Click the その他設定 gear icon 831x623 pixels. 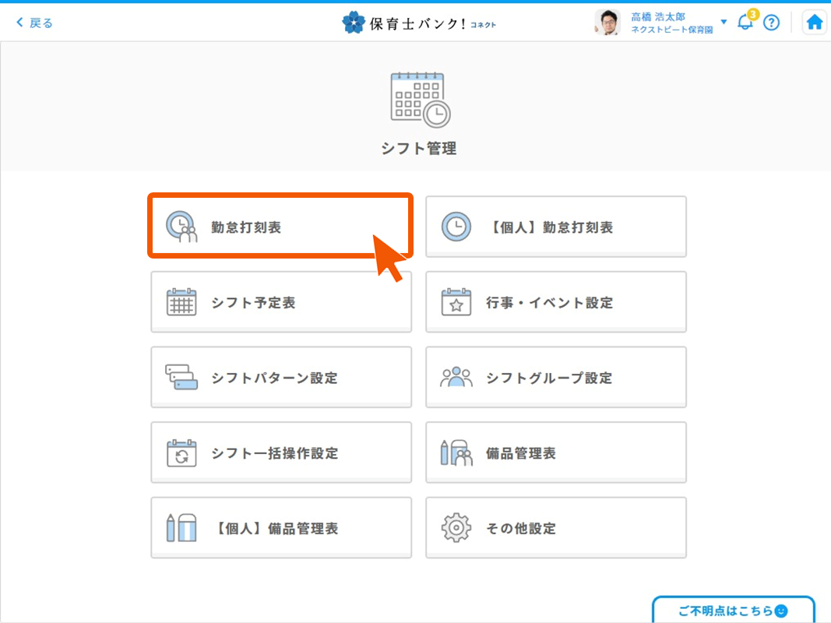point(456,528)
